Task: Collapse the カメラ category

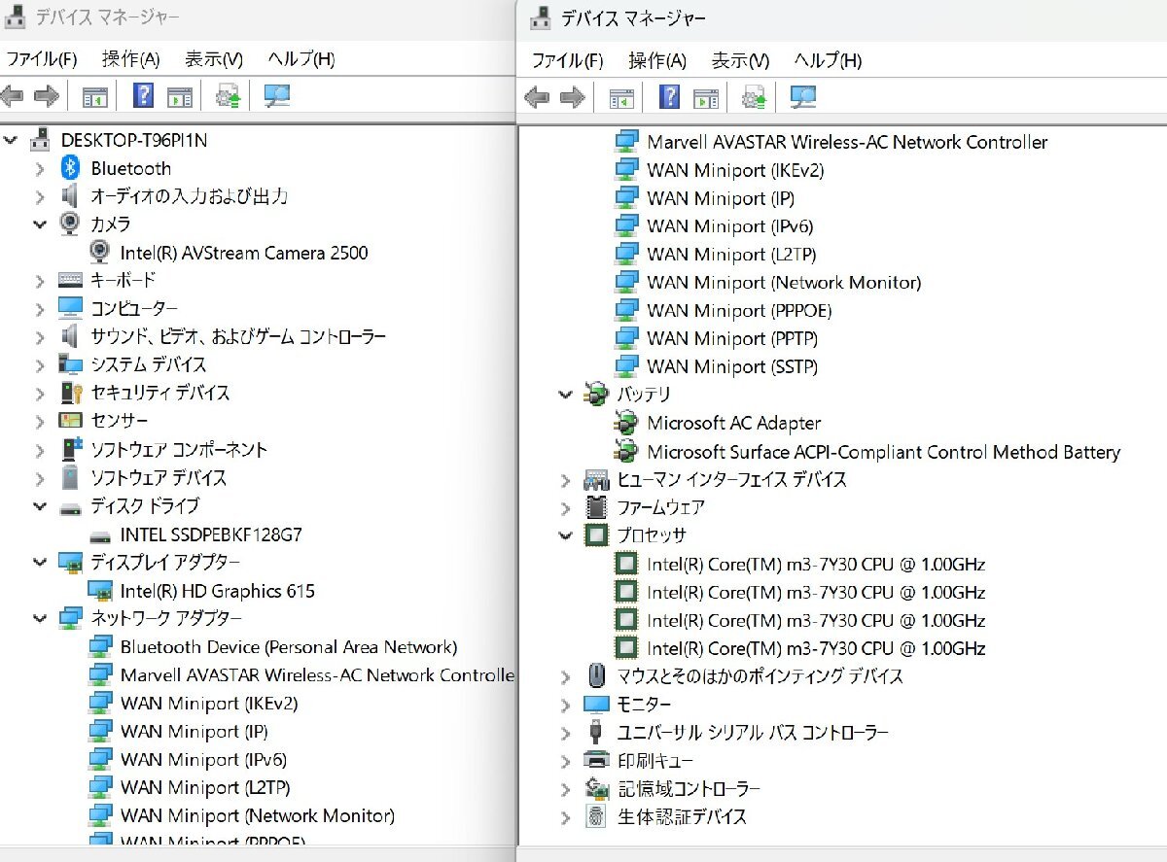Action: click(40, 224)
